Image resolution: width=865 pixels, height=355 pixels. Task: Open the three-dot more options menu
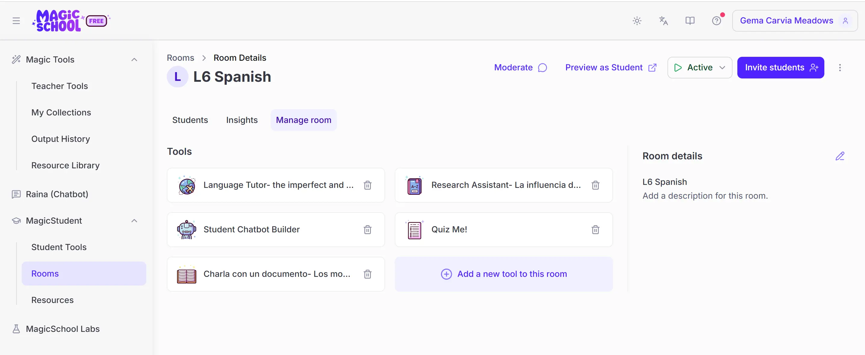point(839,68)
